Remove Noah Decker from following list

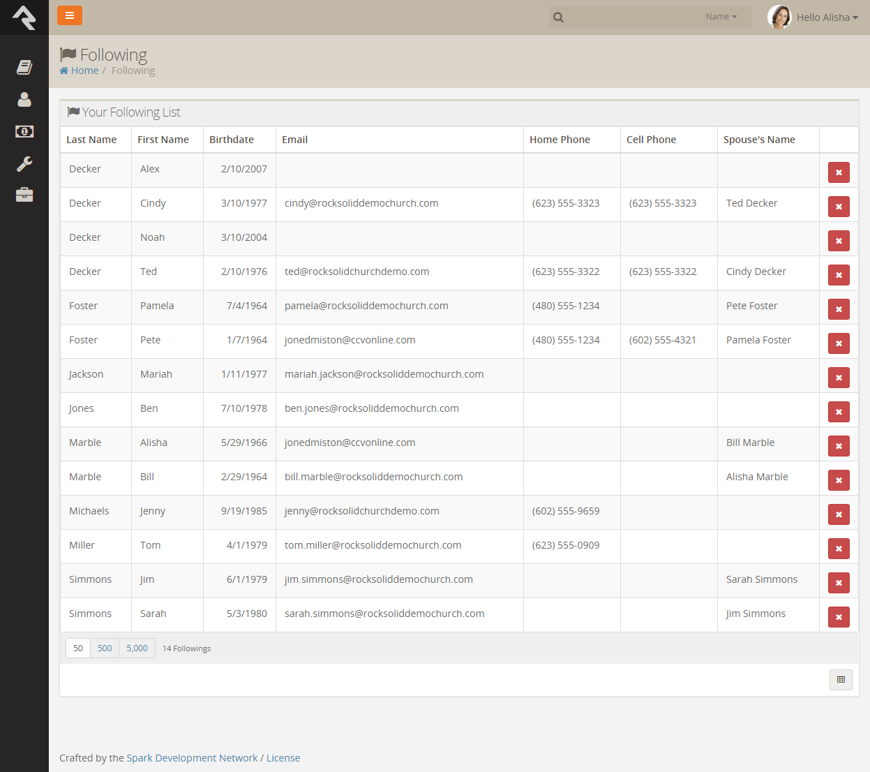click(839, 241)
